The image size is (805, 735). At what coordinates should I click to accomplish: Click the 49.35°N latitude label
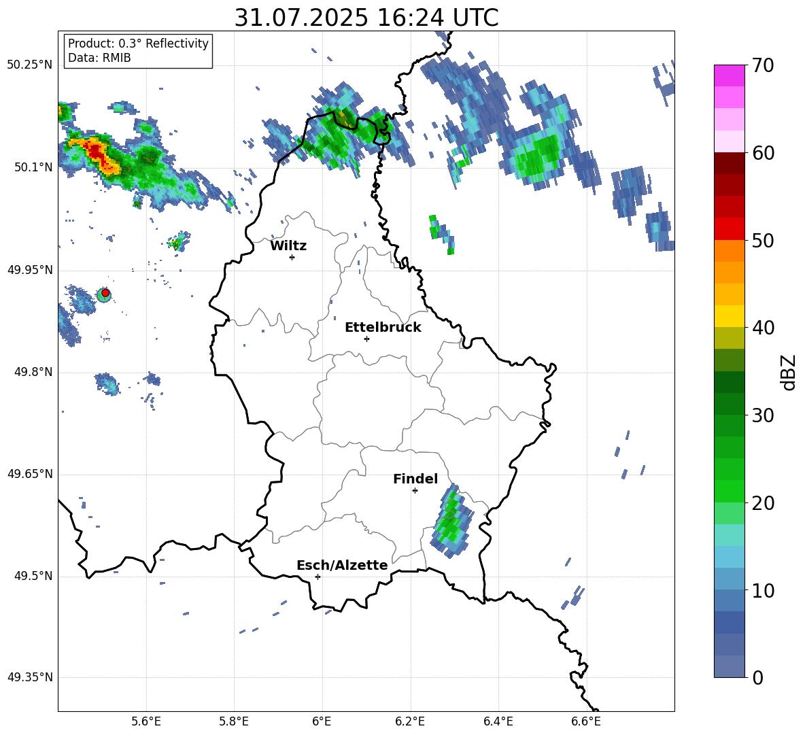(x=30, y=677)
